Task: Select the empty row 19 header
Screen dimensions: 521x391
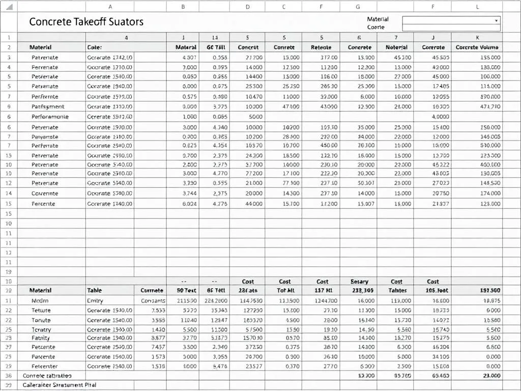Action: (x=9, y=271)
